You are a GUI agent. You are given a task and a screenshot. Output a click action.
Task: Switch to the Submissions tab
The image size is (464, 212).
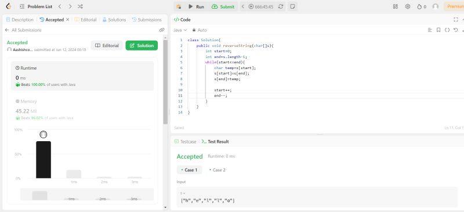point(147,20)
